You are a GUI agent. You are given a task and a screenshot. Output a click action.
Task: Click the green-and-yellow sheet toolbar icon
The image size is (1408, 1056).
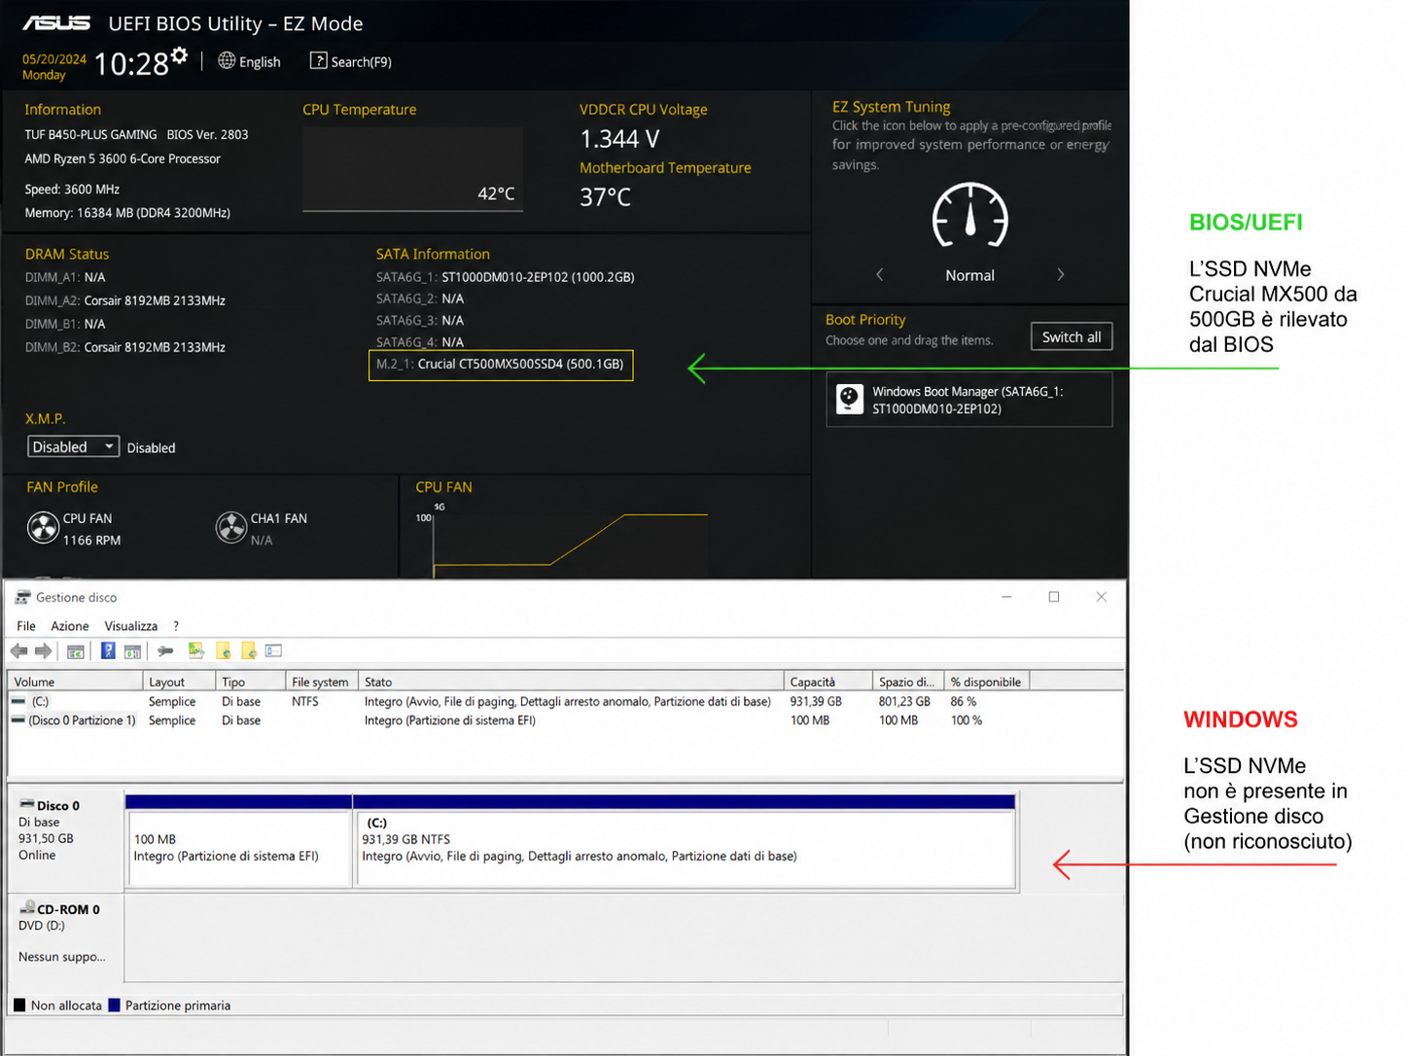[196, 651]
